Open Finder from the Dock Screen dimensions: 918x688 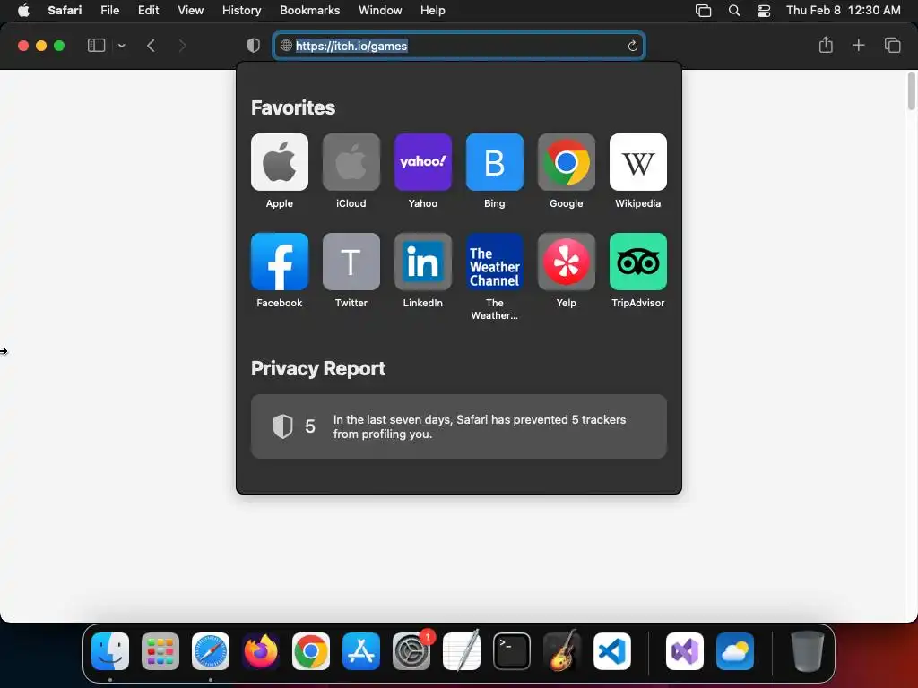point(110,651)
